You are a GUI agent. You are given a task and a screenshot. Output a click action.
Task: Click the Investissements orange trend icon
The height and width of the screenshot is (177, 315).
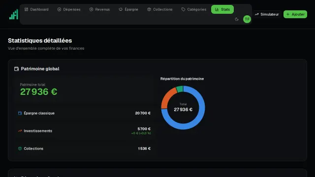point(20,131)
